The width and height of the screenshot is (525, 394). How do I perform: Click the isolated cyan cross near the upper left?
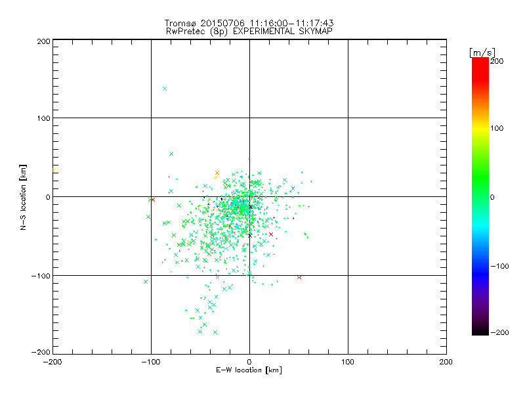165,89
